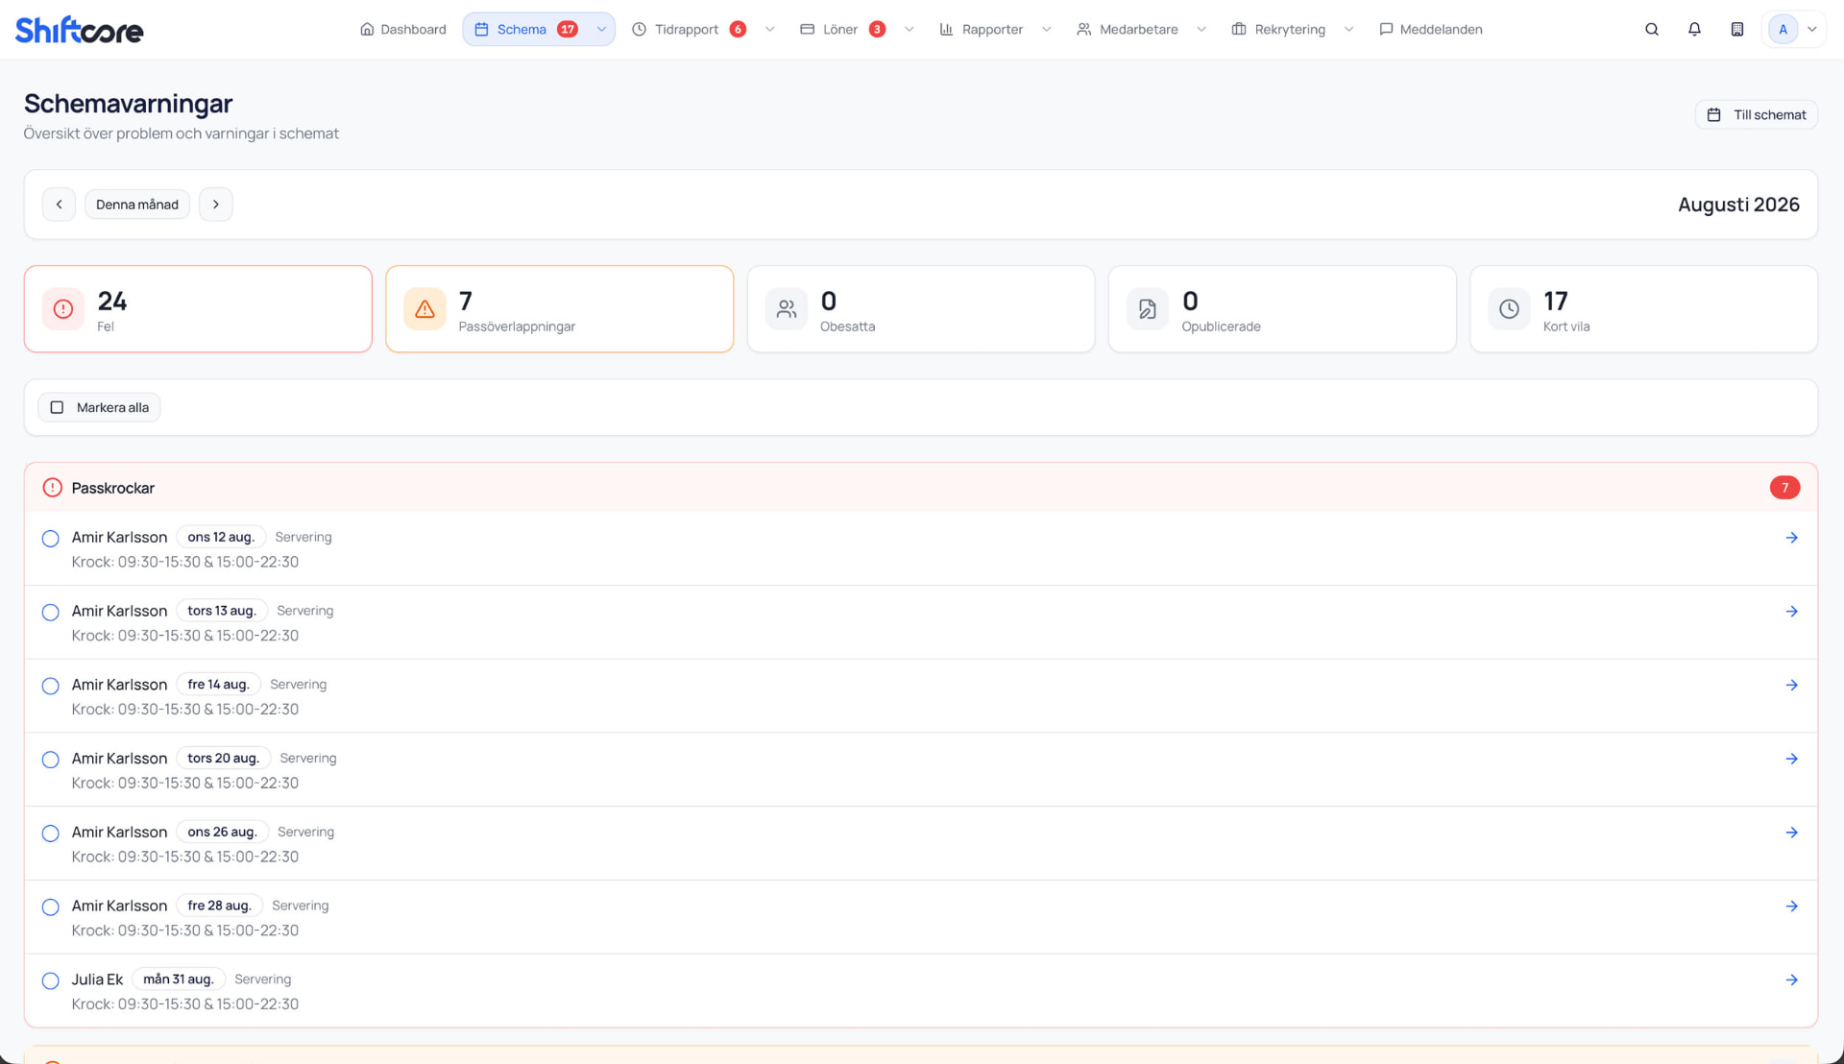Check the Markera alla checkbox
This screenshot has width=1844, height=1064.
pyautogui.click(x=57, y=407)
